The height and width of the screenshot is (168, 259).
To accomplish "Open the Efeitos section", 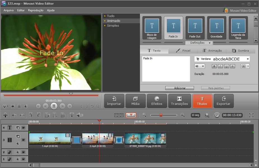I will 157,101.
